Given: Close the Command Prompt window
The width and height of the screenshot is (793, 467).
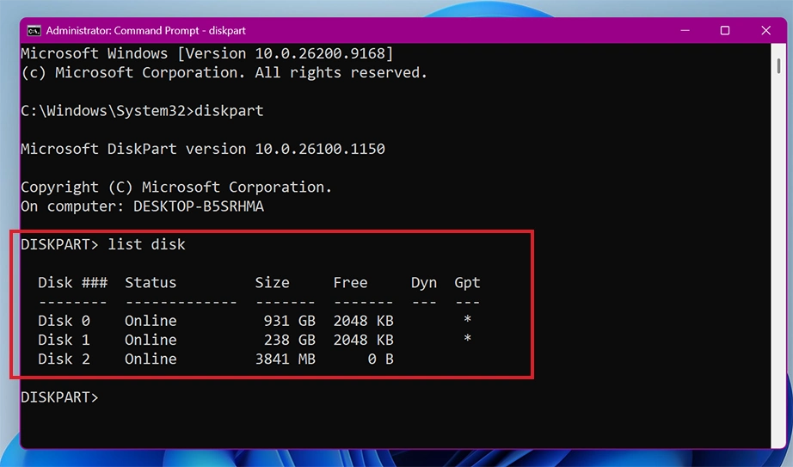Looking at the screenshot, I should (765, 30).
